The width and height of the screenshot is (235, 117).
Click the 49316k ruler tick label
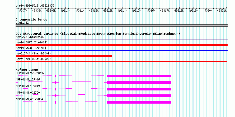pos(151,11)
